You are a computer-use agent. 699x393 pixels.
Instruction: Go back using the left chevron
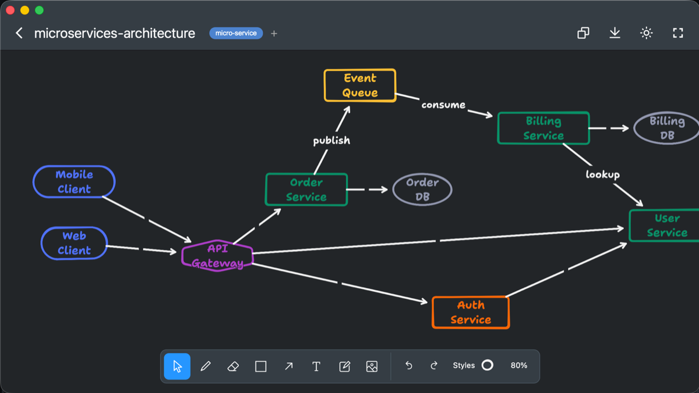coord(19,33)
